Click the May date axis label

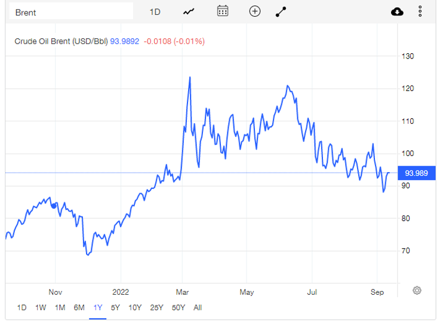click(247, 292)
